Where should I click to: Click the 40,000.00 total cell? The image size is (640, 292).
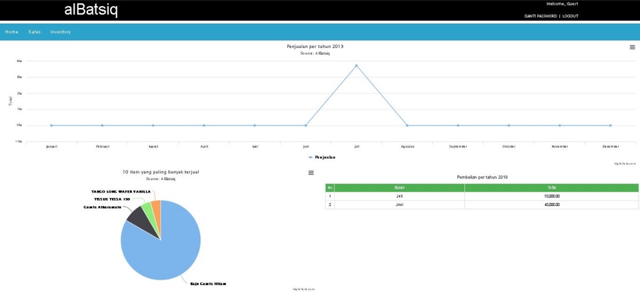click(x=551, y=205)
